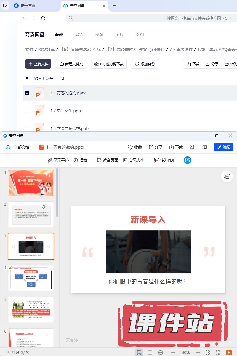Uncheck the 1.1 青春的邀约.pptx checkbox
Viewport: 237px width, 356px height.
(x=27, y=93)
